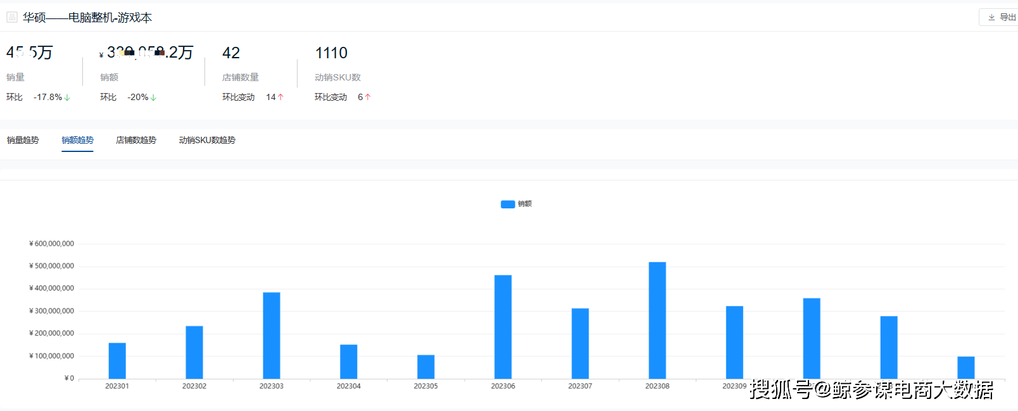Click the store count value 42
The height and width of the screenshot is (411, 1018).
pos(231,53)
